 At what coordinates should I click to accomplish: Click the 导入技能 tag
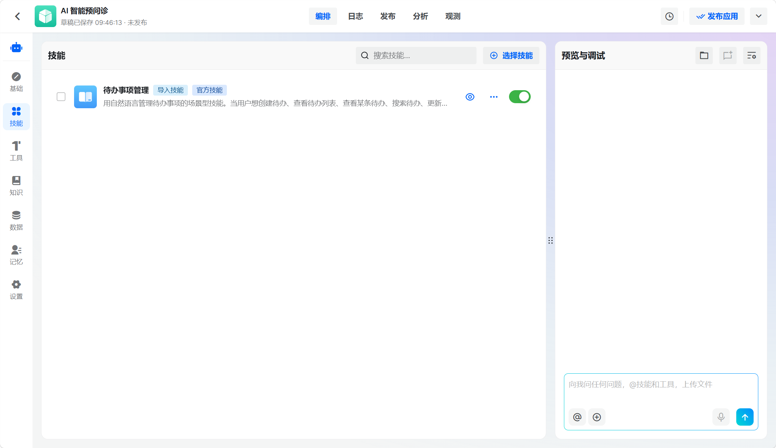171,90
